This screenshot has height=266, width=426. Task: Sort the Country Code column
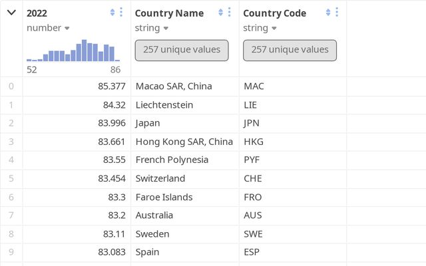(x=328, y=12)
